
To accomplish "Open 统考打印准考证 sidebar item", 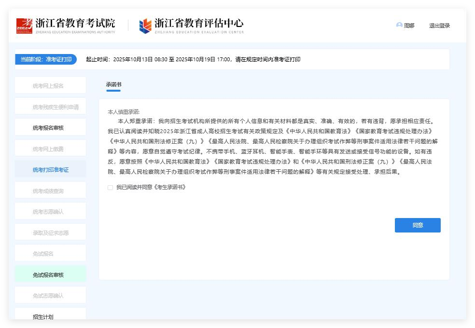I will 51,170.
